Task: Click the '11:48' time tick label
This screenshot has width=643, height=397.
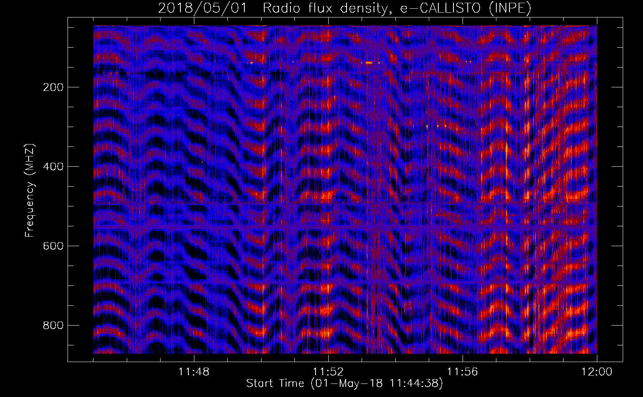Action: 194,372
